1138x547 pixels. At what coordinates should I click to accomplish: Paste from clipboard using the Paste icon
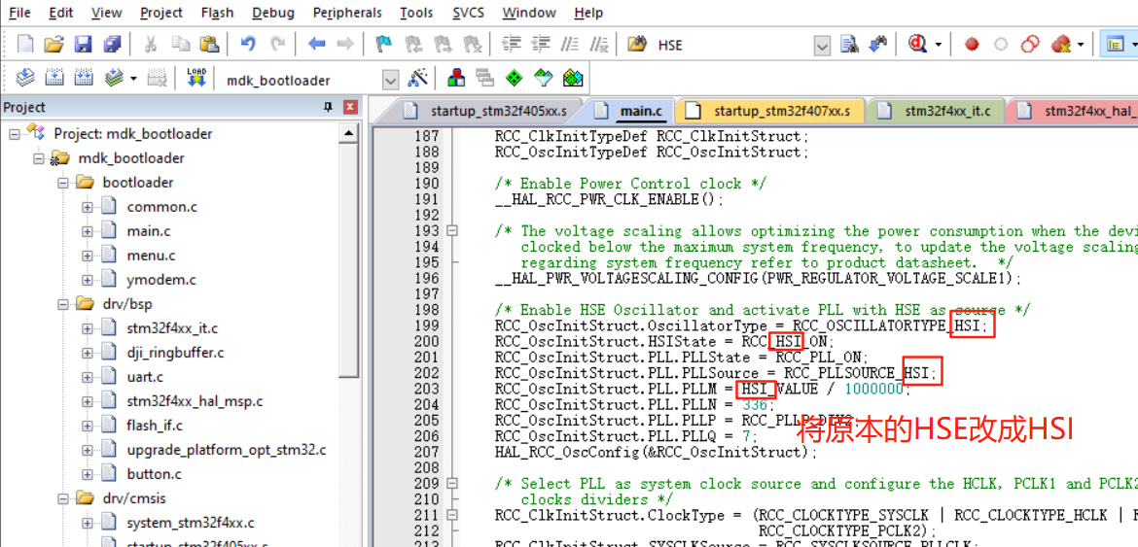pos(209,45)
